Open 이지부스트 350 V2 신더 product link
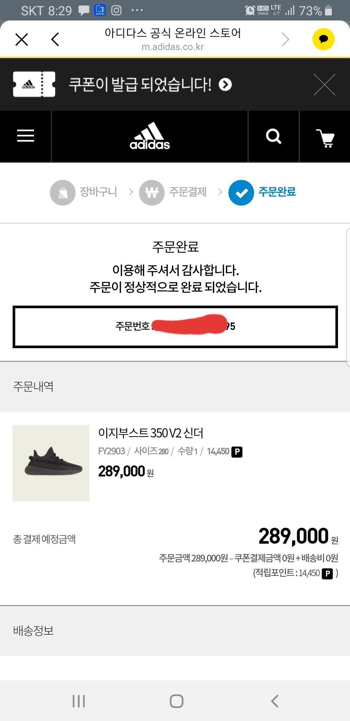Image resolution: width=350 pixels, height=721 pixels. pyautogui.click(x=151, y=433)
